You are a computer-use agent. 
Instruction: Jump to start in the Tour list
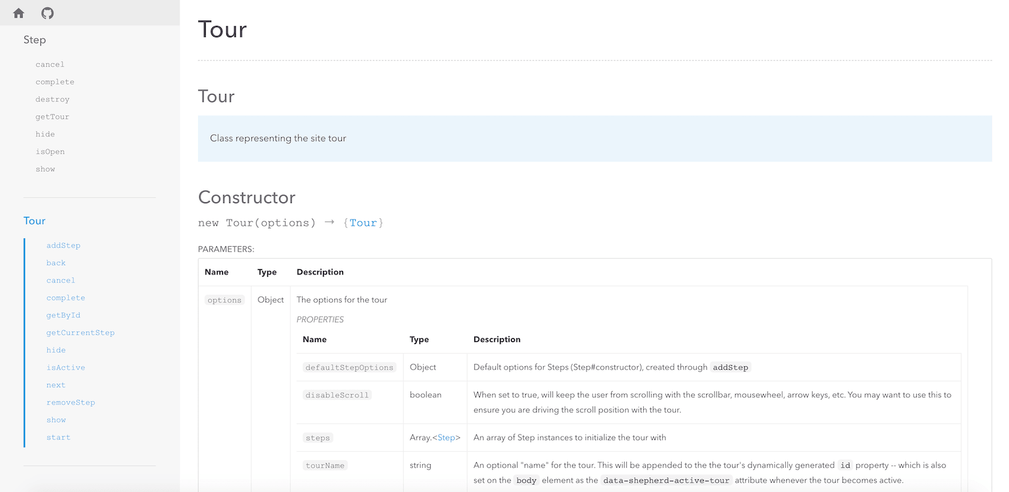[x=59, y=437]
